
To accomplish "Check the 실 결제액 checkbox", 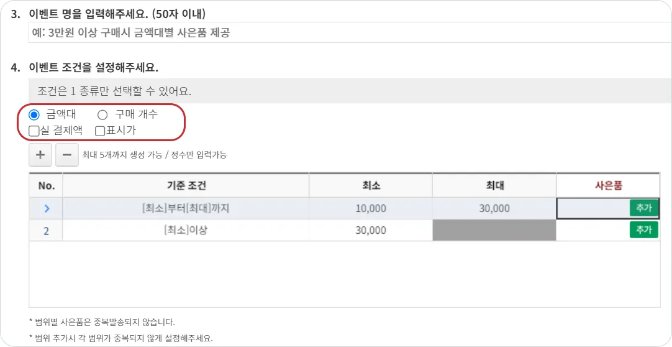I will [34, 131].
